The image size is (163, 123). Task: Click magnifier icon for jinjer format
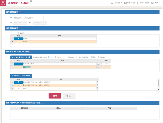pos(98,88)
